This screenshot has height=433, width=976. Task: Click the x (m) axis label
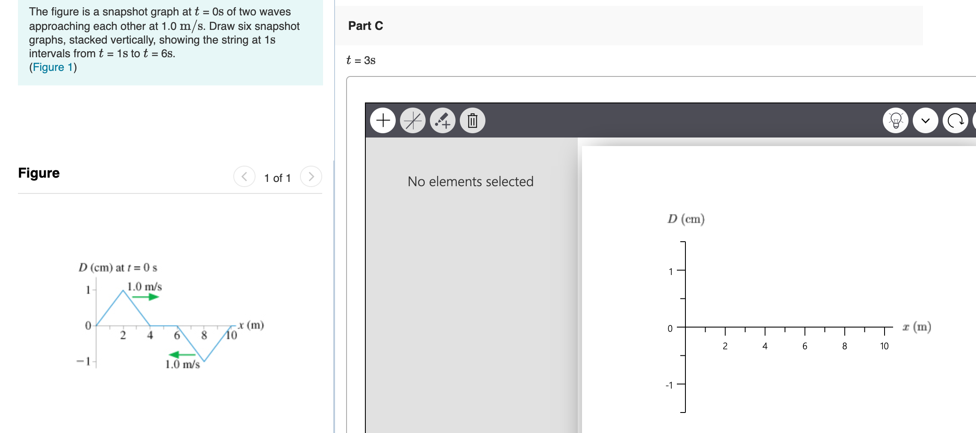coord(916,327)
